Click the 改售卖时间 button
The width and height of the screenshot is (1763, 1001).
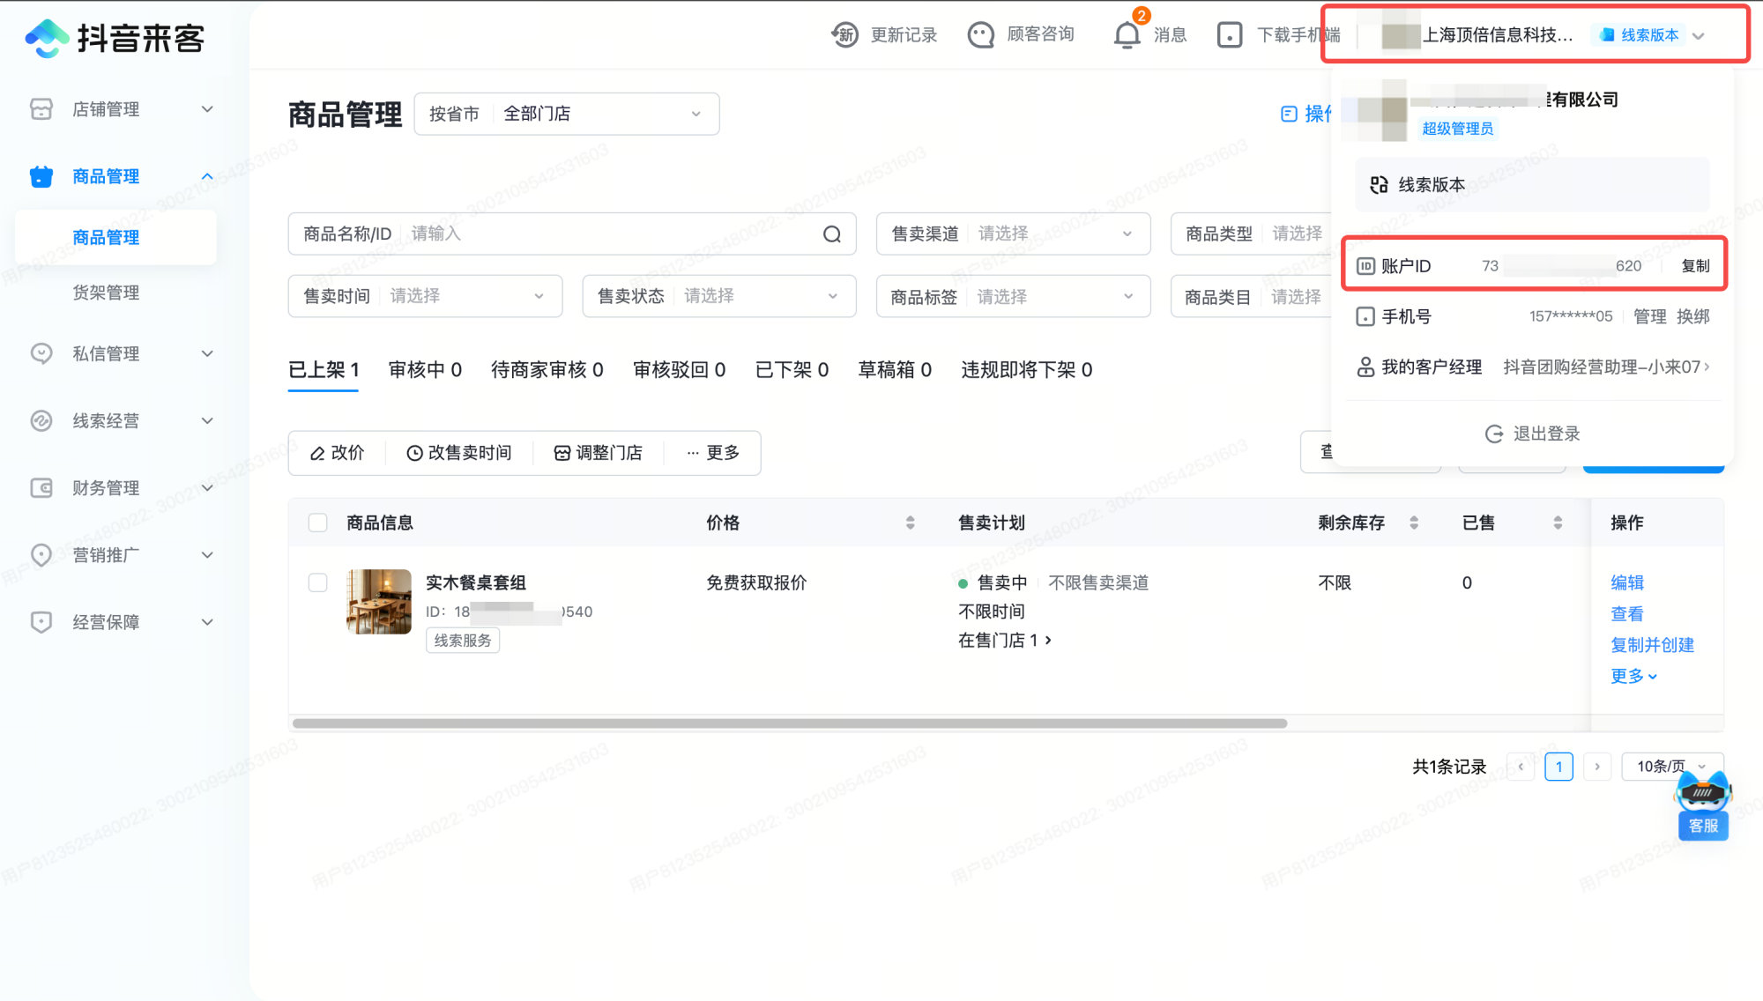[458, 453]
